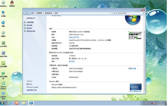
Task: Click the network icon in system tray
Action: pyautogui.click(x=152, y=103)
